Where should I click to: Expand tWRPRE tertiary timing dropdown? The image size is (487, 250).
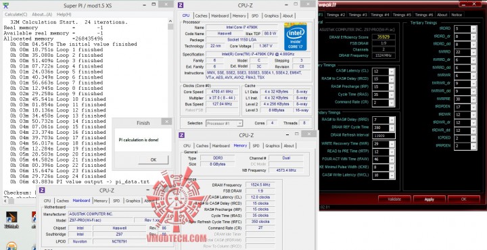point(473,99)
